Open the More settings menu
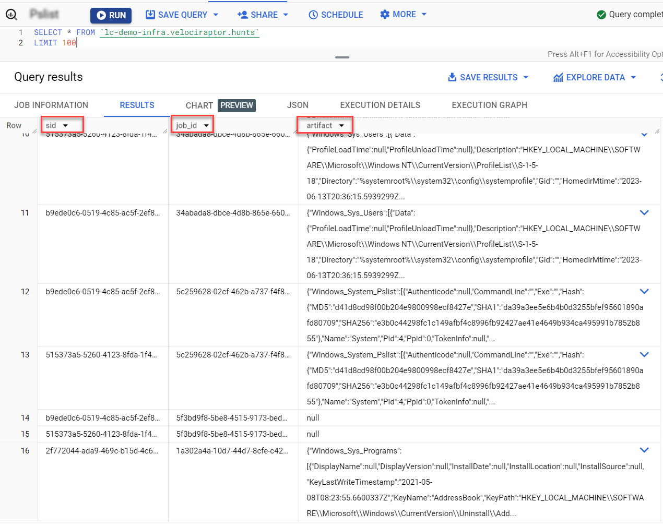 [403, 15]
